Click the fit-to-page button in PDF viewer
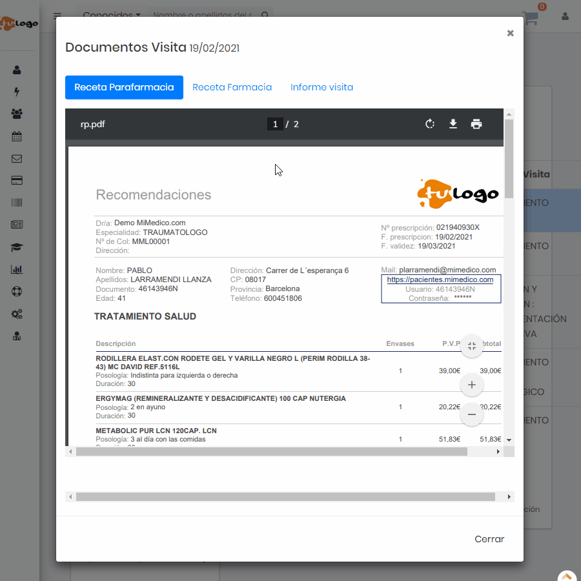This screenshot has height=581, width=581. click(x=472, y=346)
